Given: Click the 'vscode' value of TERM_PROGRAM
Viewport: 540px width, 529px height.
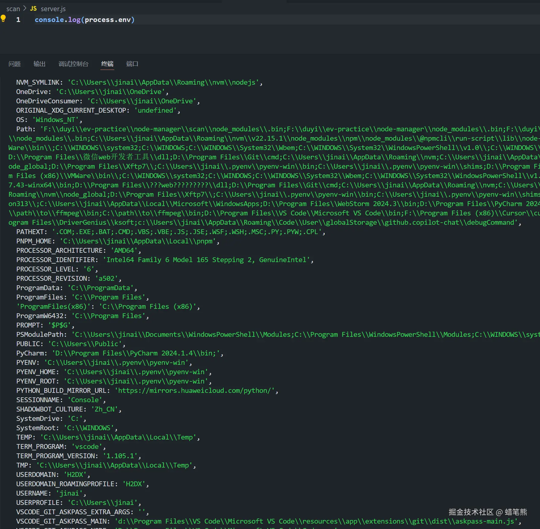Looking at the screenshot, I should pyautogui.click(x=87, y=446).
